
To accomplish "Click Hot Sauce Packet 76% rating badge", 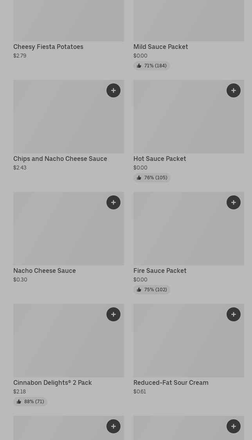I will coord(152,178).
